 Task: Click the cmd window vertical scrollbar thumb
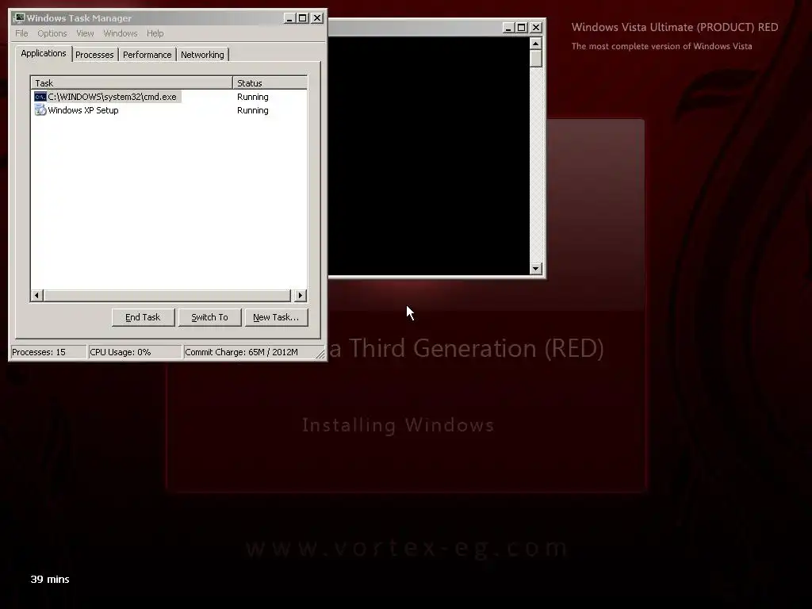tap(536, 59)
